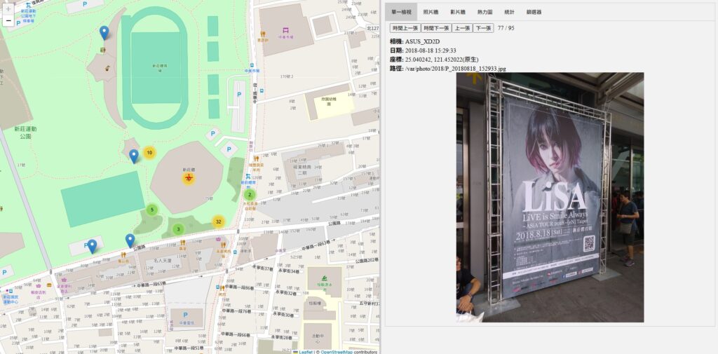
Task: Zoom in on the map
Action: coord(8,9)
